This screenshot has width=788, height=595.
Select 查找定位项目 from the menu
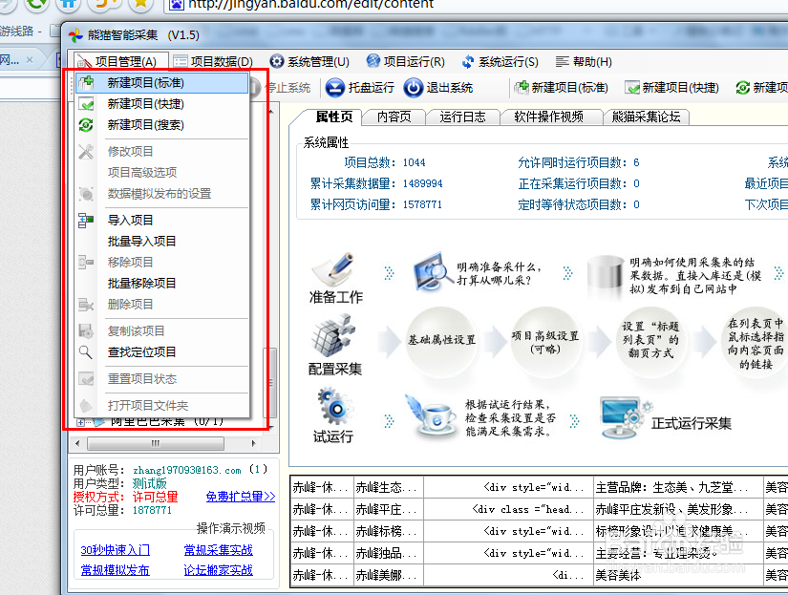click(161, 351)
